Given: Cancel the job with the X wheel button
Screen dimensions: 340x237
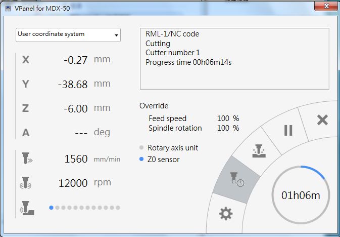Looking at the screenshot, I should [322, 120].
